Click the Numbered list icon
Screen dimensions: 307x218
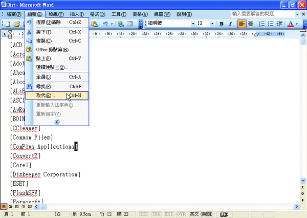click(261, 24)
